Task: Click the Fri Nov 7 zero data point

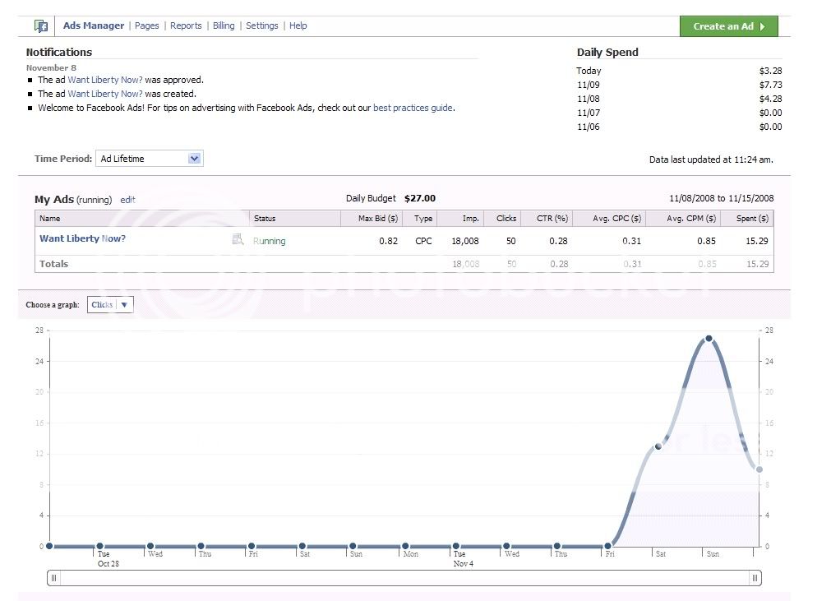Action: coord(608,545)
